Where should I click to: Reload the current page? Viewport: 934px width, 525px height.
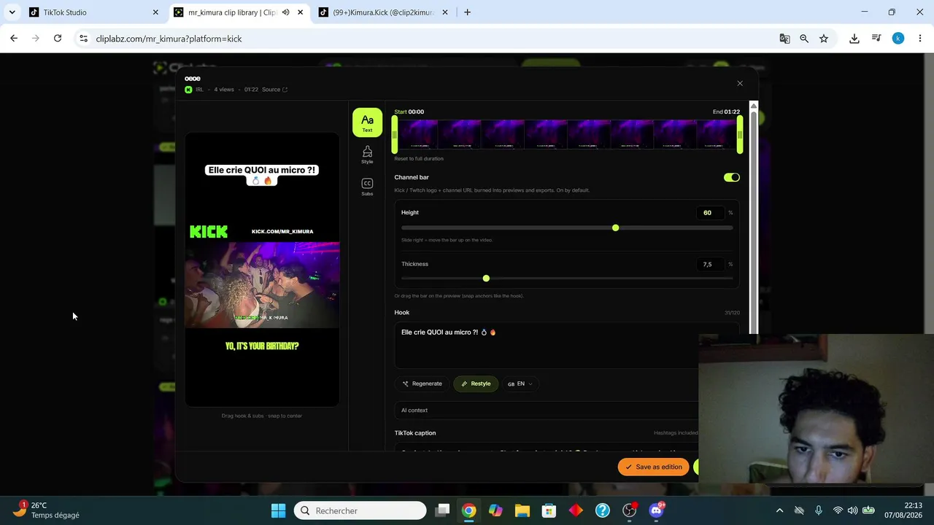(58, 39)
